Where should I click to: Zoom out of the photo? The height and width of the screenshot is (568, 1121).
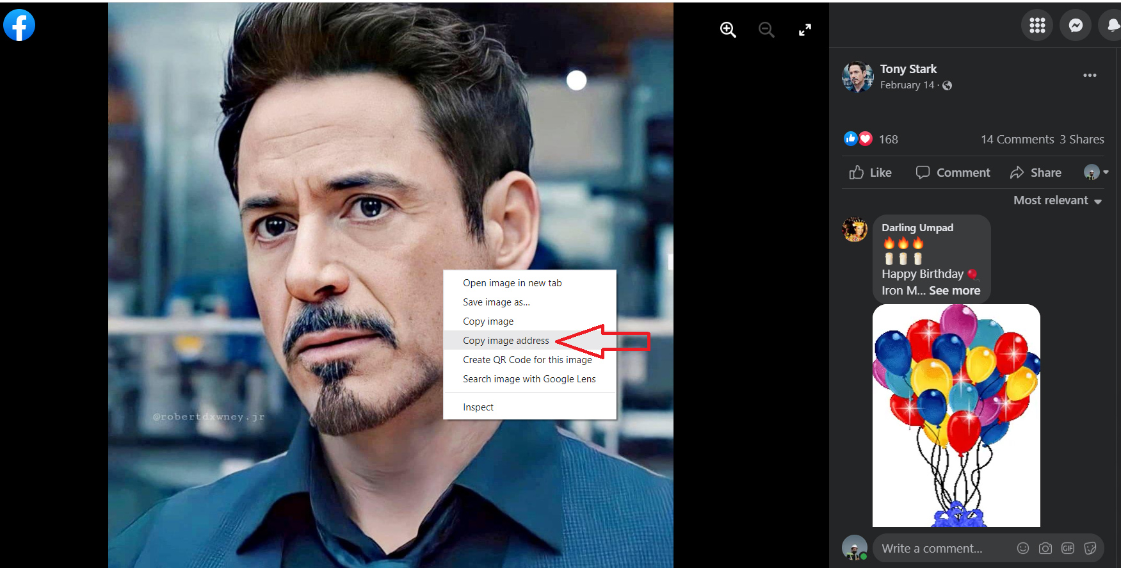pyautogui.click(x=766, y=29)
